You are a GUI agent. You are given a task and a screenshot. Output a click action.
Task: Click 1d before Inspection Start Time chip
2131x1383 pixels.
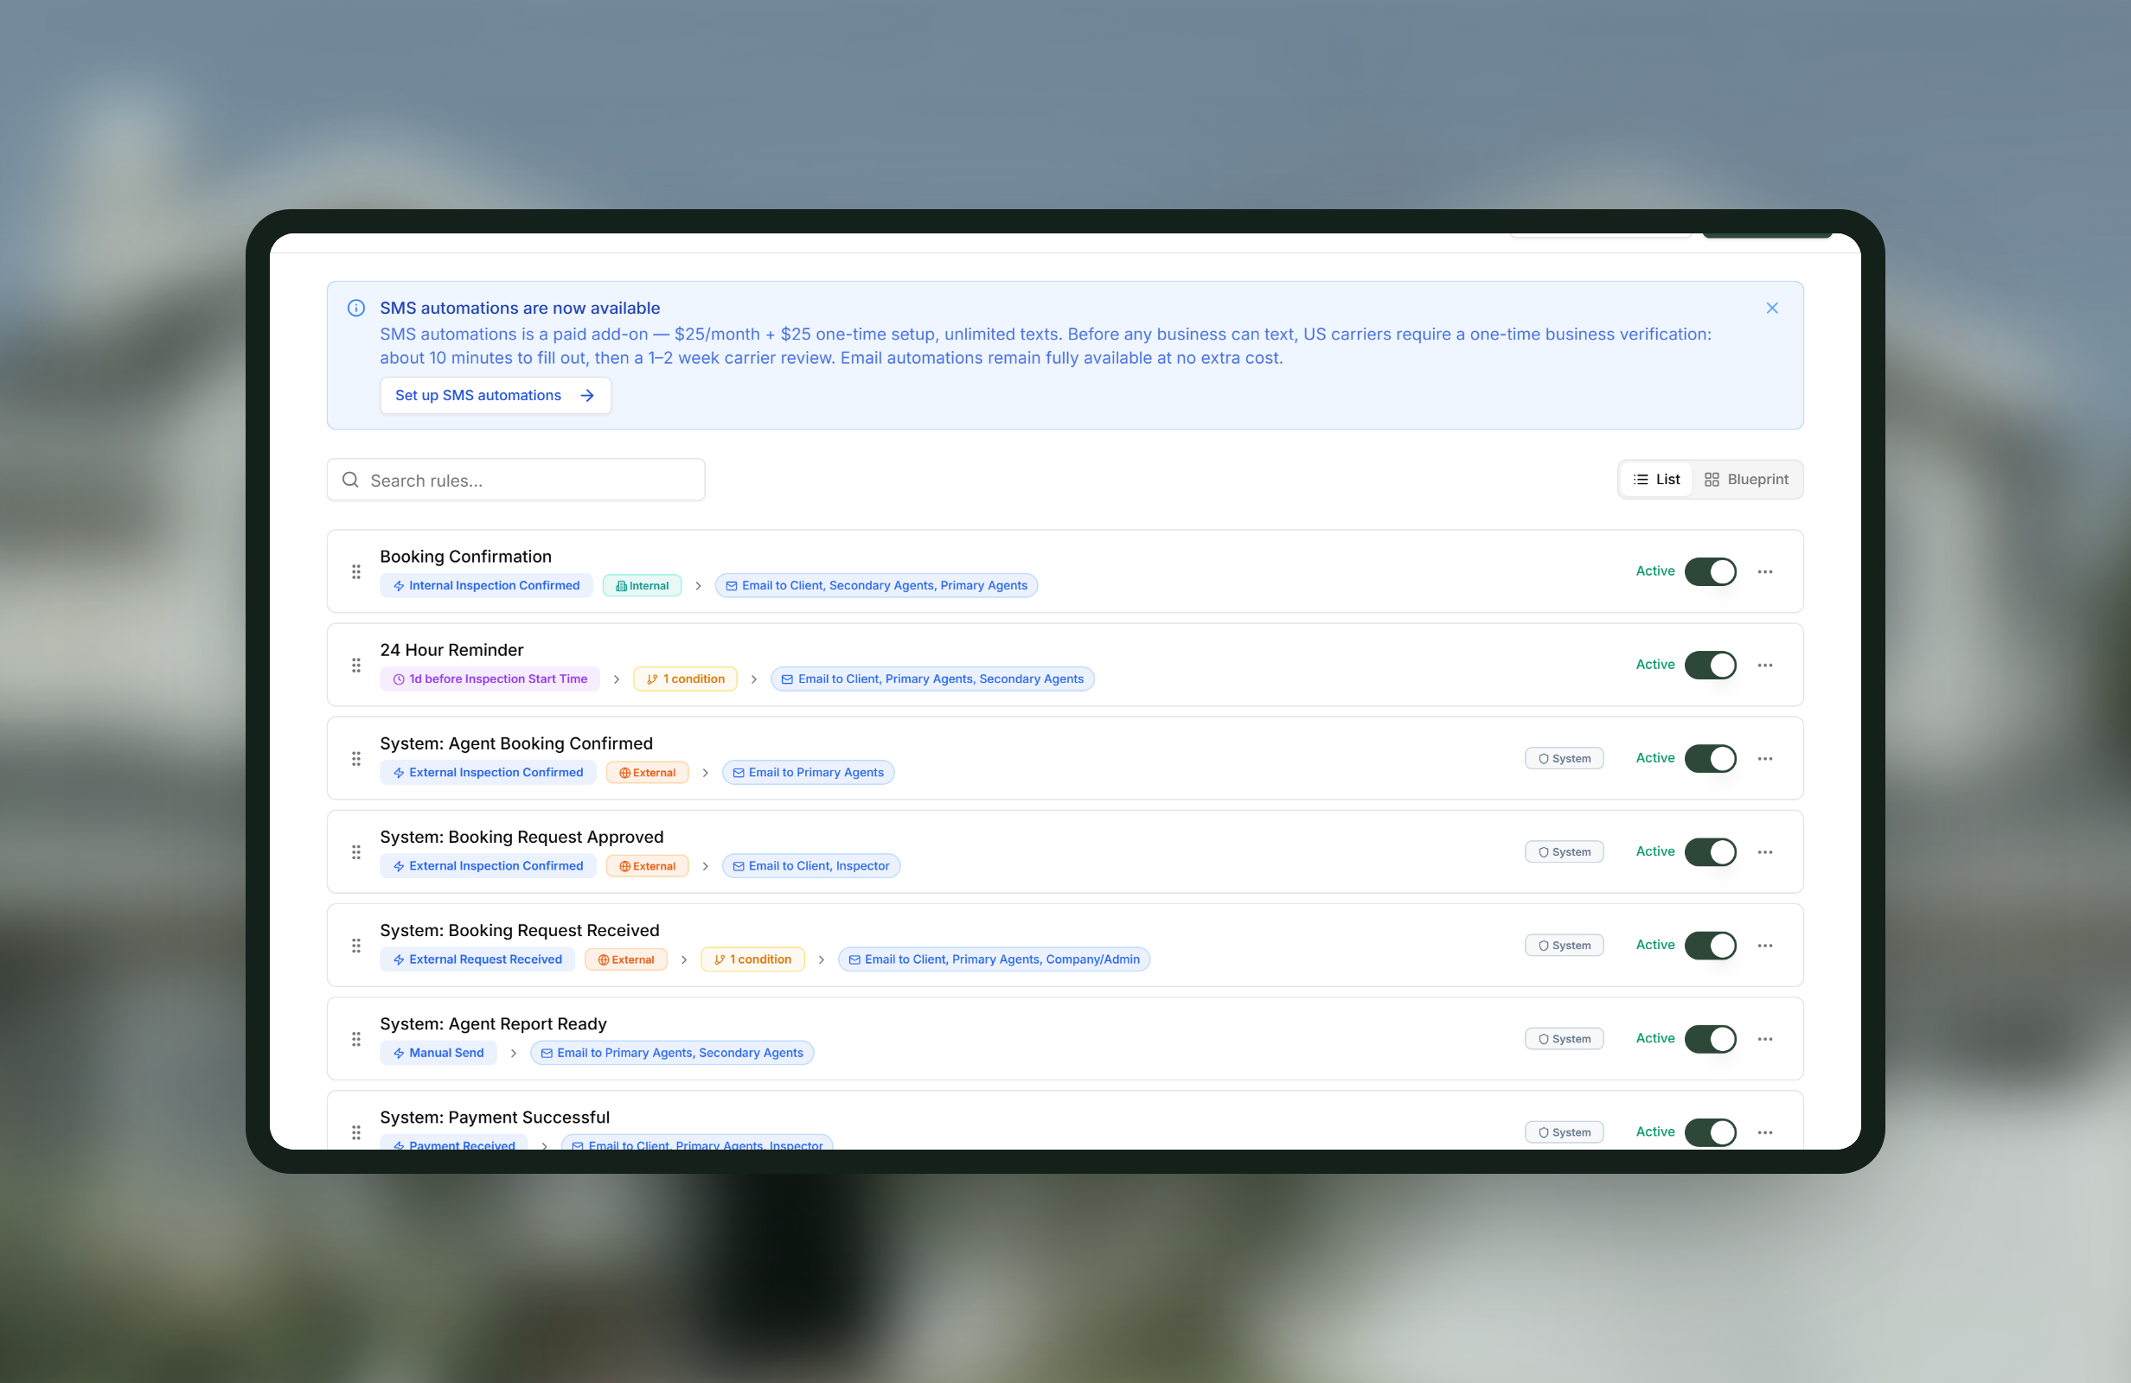(490, 679)
